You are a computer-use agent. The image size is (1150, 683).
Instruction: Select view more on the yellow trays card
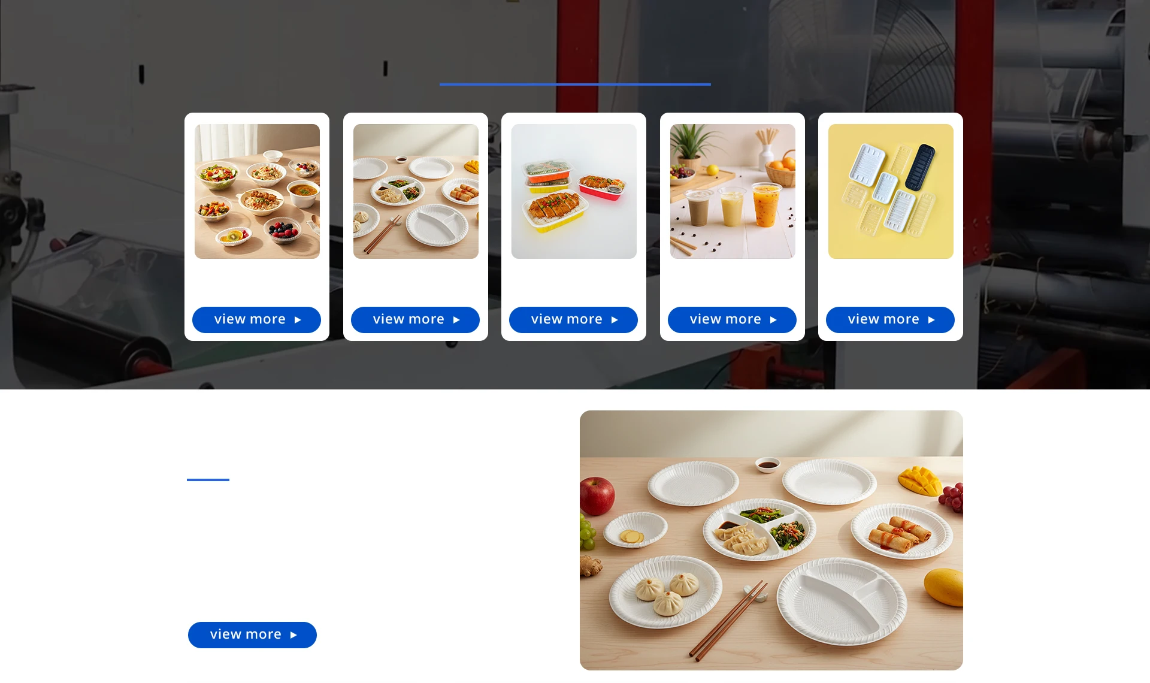pos(890,320)
